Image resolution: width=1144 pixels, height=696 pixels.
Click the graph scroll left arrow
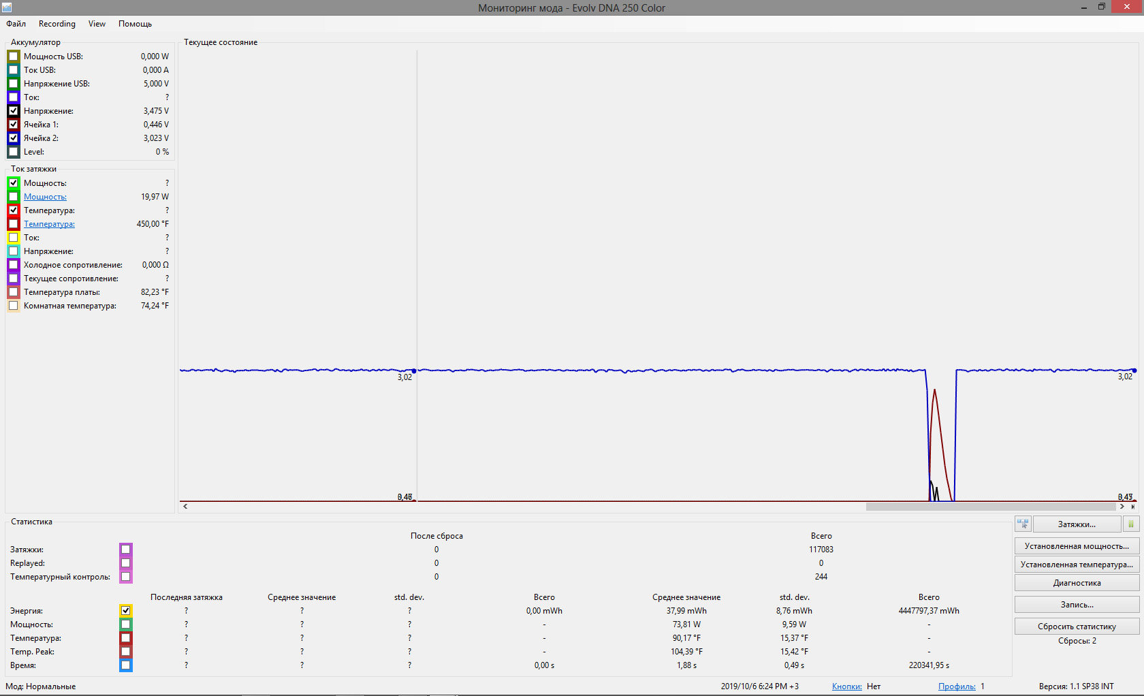pyautogui.click(x=185, y=507)
